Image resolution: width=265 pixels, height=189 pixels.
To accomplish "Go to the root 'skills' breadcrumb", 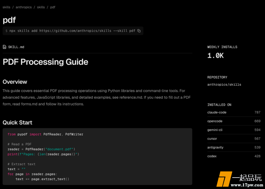I will (6, 7).
